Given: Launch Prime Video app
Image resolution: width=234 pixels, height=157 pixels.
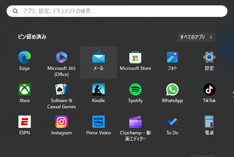Looking at the screenshot, I should 99,122.
